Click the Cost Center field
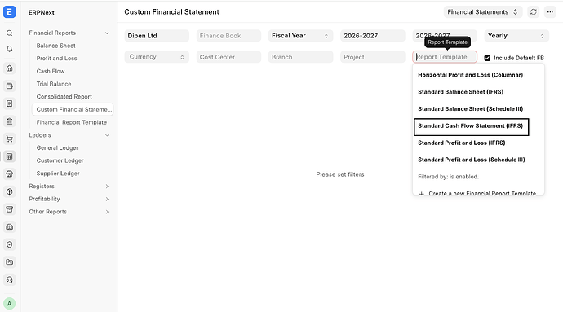Image resolution: width=563 pixels, height=312 pixels. 228,57
